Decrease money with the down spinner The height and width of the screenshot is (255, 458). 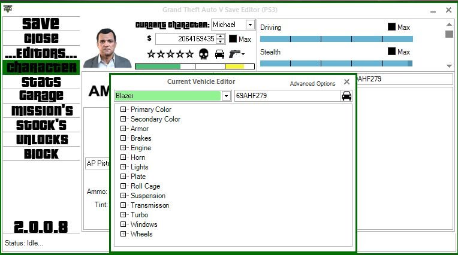point(221,41)
